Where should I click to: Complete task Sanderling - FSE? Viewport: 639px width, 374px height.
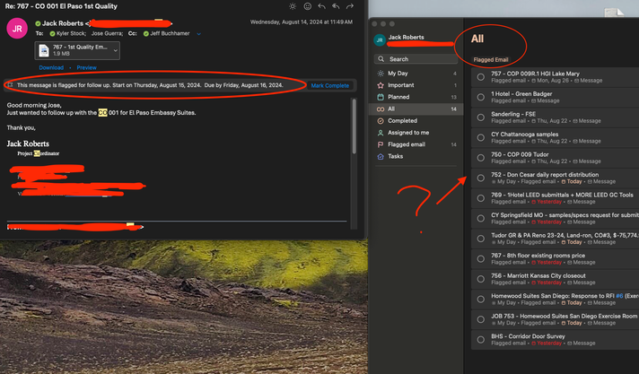coord(481,117)
